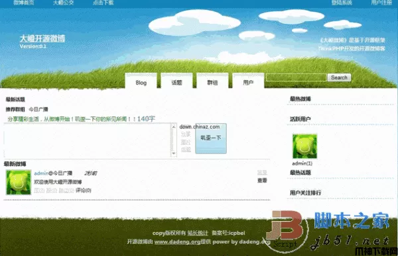This screenshot has height=256, width=398.
Task: Open the 今日广播 recommended group link
Action: click(38, 109)
